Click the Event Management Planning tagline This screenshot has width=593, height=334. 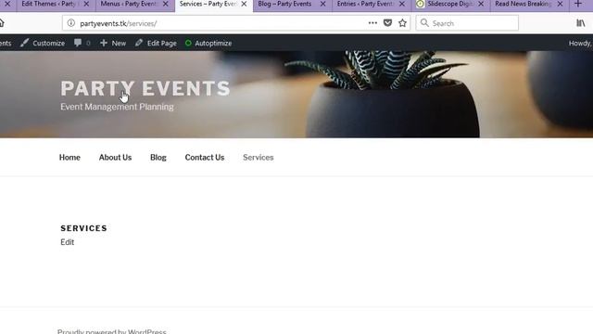coord(117,107)
